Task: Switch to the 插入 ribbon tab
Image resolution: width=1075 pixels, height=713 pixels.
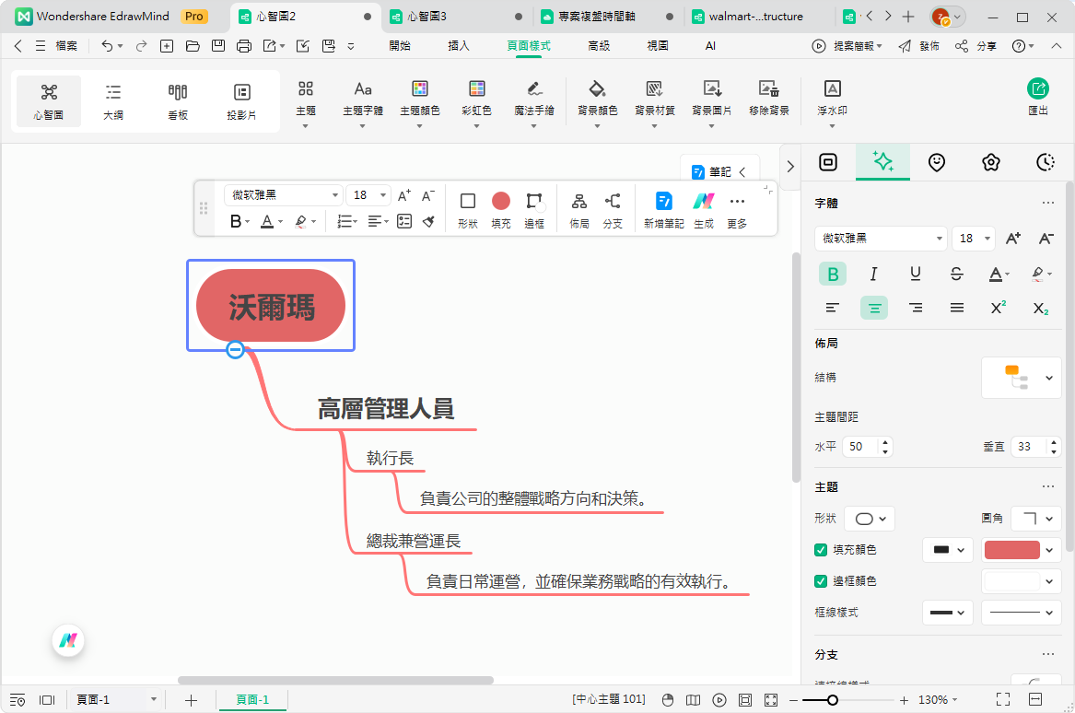Action: coord(458,45)
